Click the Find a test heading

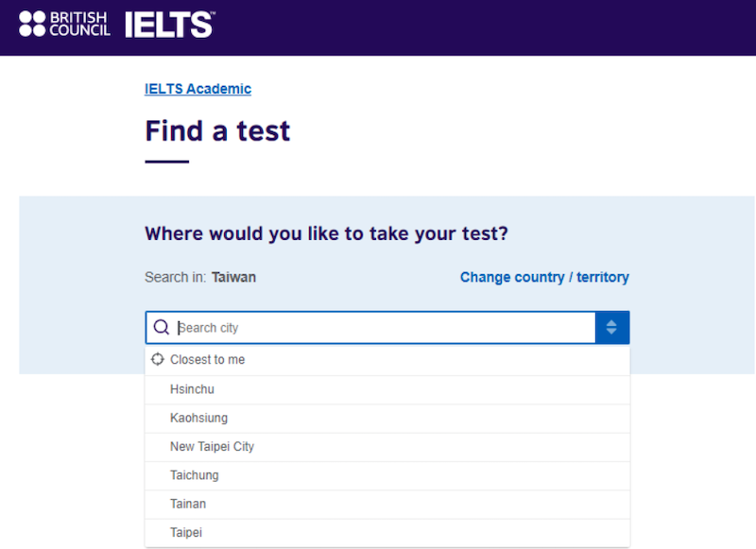click(217, 131)
